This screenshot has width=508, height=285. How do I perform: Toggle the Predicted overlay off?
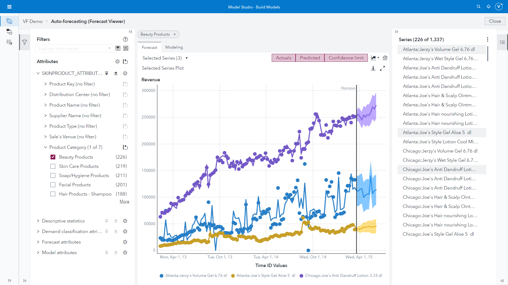point(310,58)
